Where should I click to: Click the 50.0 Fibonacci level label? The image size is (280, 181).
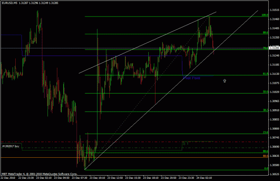click(265, 92)
